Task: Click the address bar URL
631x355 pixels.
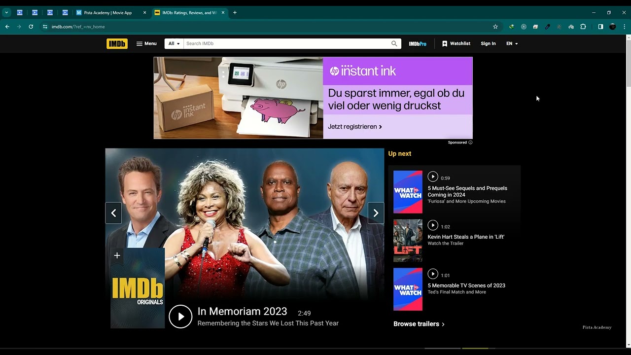Action: click(78, 27)
